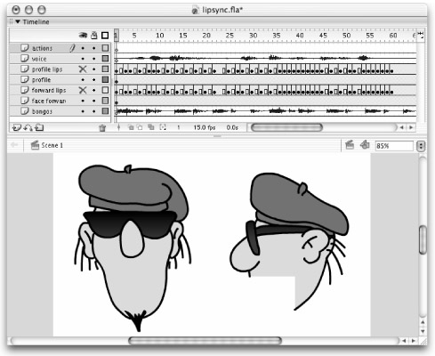Lock the profile lips layer
The height and width of the screenshot is (356, 435).
(94, 69)
